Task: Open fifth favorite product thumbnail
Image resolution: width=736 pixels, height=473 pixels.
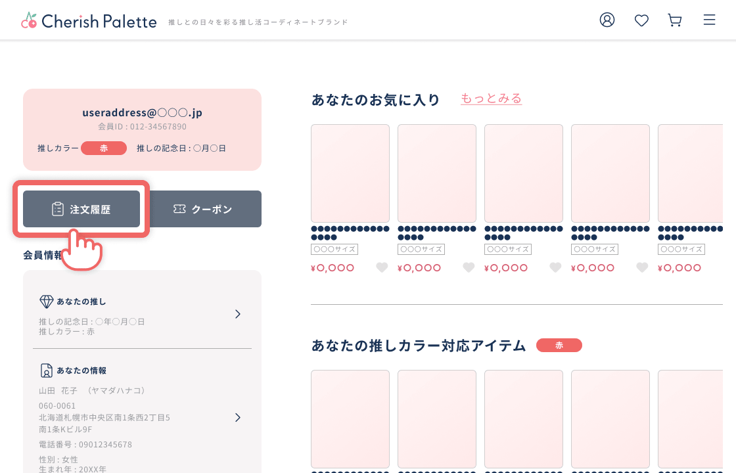Action: tap(691, 173)
